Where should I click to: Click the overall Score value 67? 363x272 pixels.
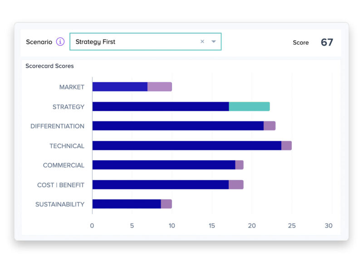click(x=327, y=42)
